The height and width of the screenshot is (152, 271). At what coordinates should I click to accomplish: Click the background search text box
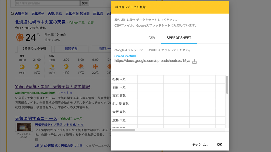[x=47, y=3]
